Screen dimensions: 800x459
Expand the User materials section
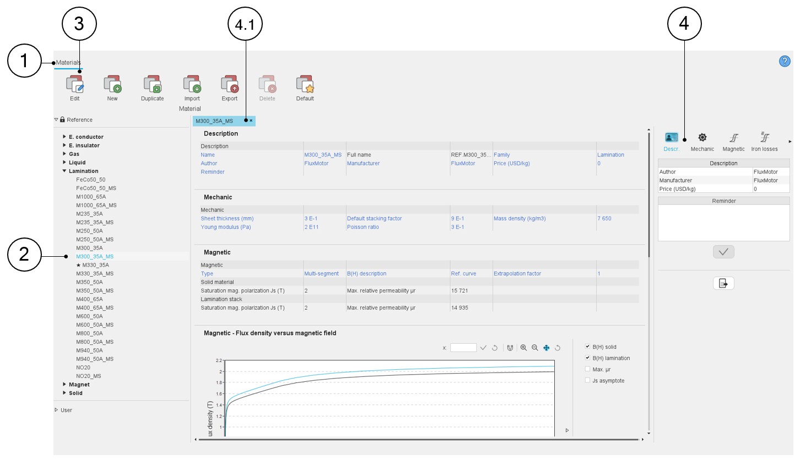pos(56,410)
